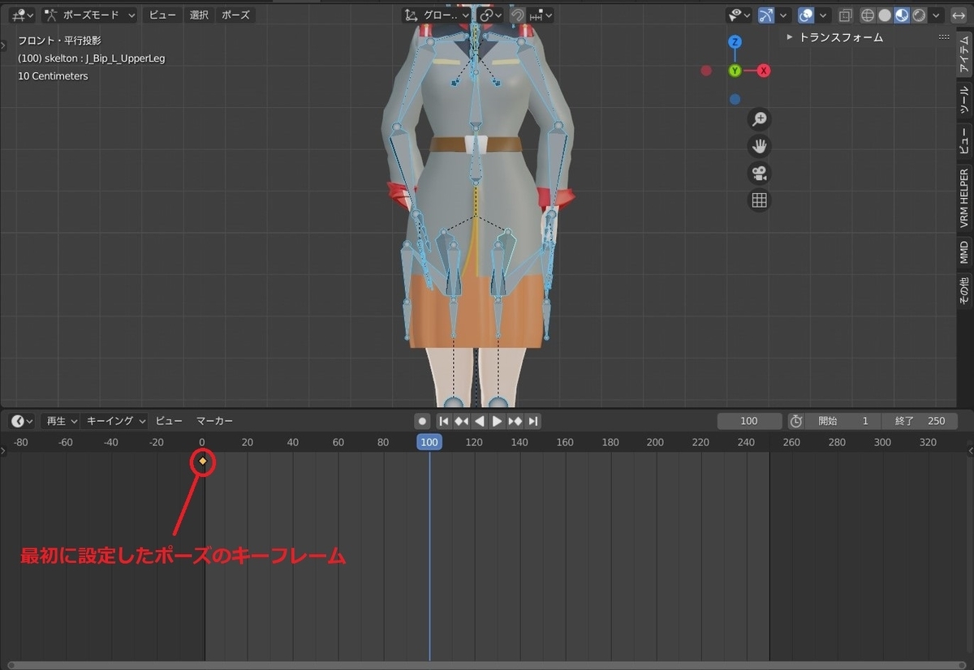Switch to the アイテム sidebar tab

point(963,55)
